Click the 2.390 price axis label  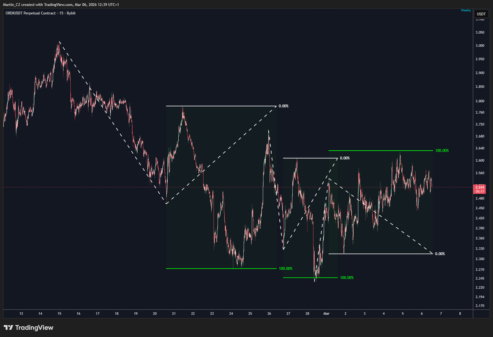tap(480, 229)
